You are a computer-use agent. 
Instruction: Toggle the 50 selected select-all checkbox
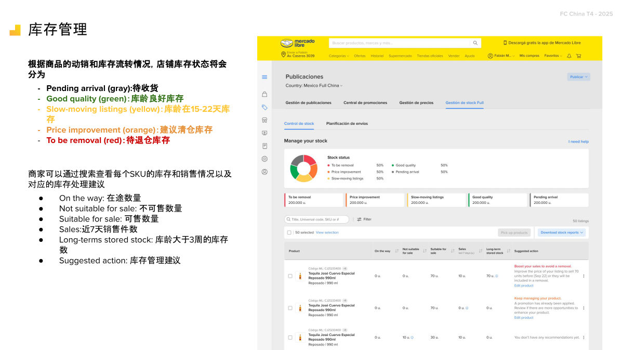(x=289, y=232)
